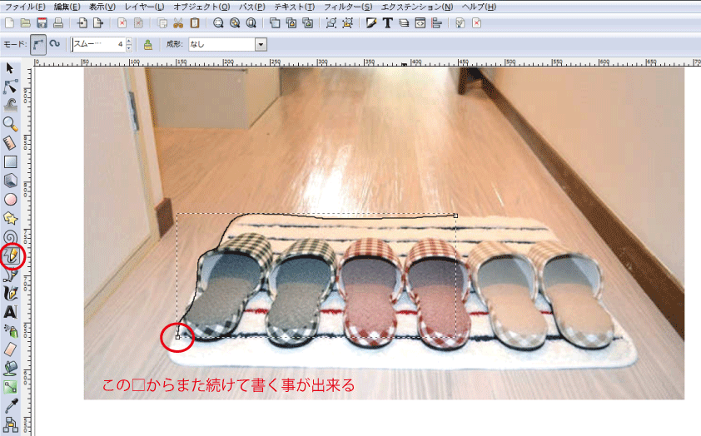Select the Selector arrow tool
Viewport: 701px width, 436px height.
click(x=10, y=68)
